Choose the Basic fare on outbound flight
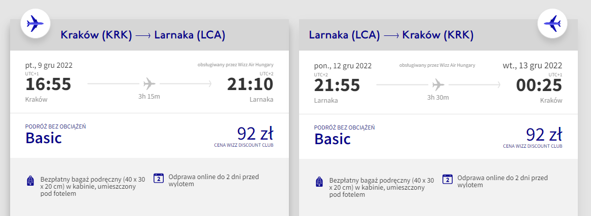591x216 pixels. [x=44, y=138]
